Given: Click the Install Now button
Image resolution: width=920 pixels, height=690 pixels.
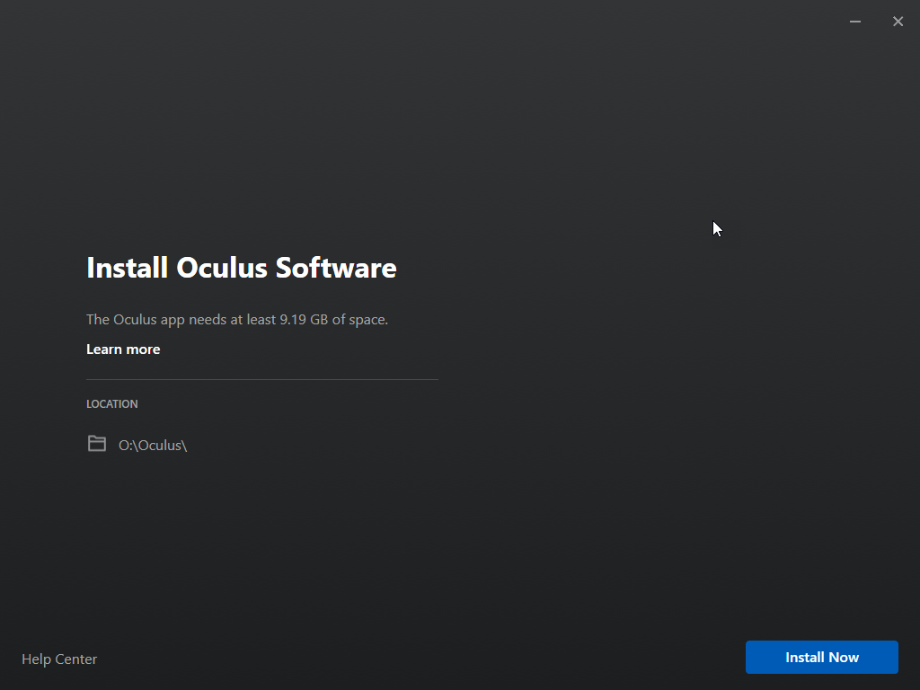Looking at the screenshot, I should (821, 658).
